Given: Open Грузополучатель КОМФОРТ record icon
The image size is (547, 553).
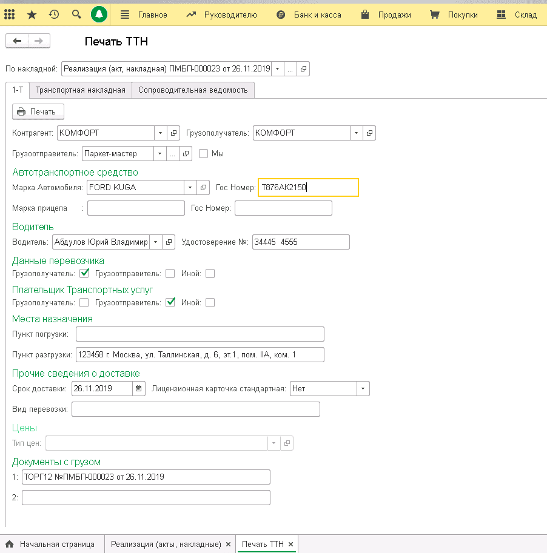Looking at the screenshot, I should (369, 133).
